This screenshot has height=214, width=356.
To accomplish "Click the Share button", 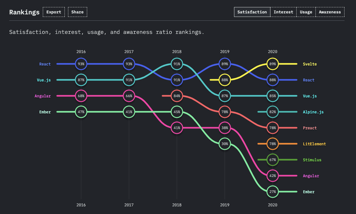I will pyautogui.click(x=77, y=12).
